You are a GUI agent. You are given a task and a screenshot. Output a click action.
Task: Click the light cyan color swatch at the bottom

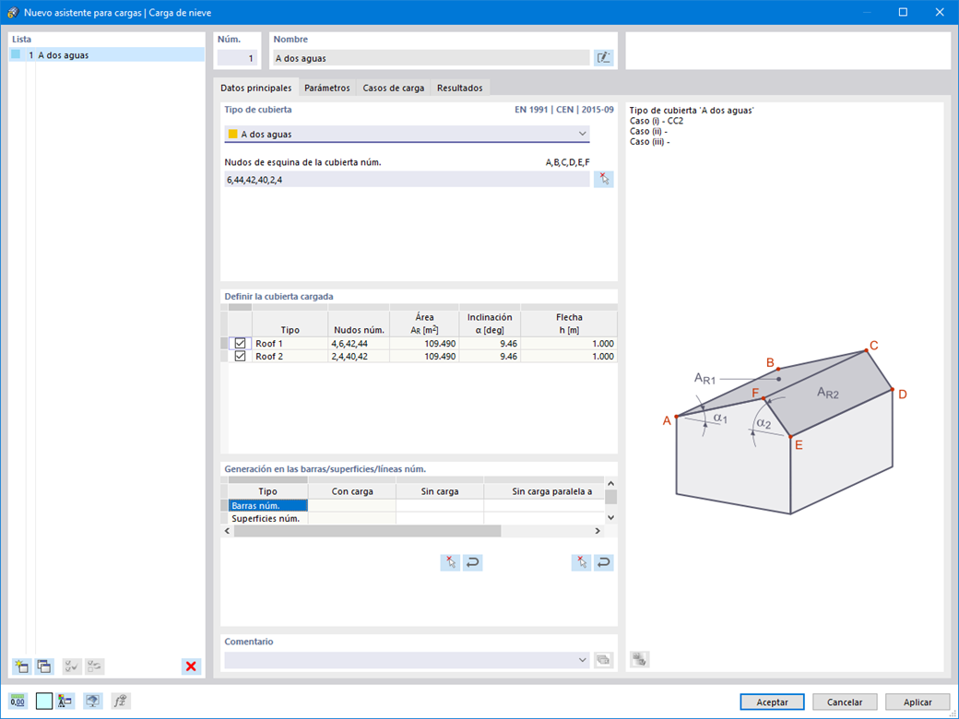click(44, 701)
